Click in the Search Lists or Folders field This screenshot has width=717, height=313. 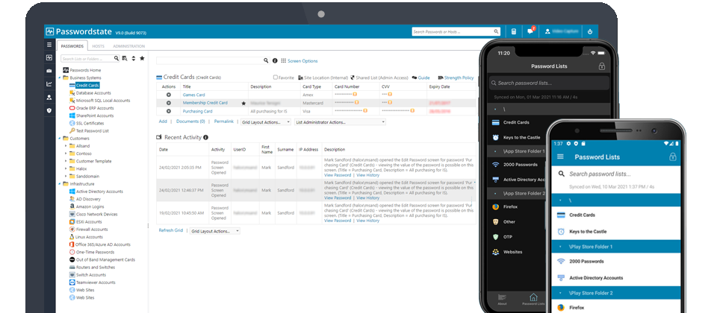[x=90, y=58]
